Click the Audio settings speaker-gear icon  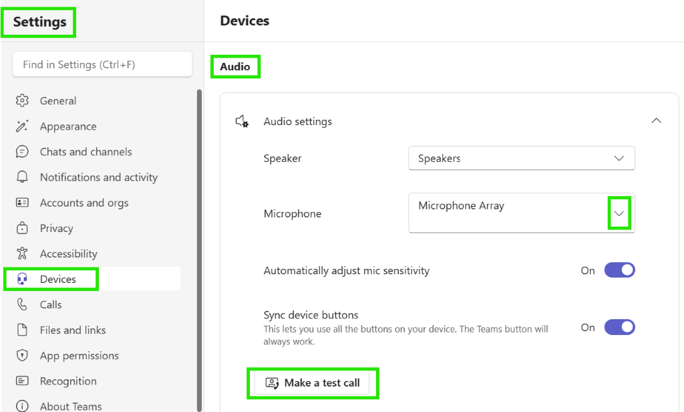(242, 122)
